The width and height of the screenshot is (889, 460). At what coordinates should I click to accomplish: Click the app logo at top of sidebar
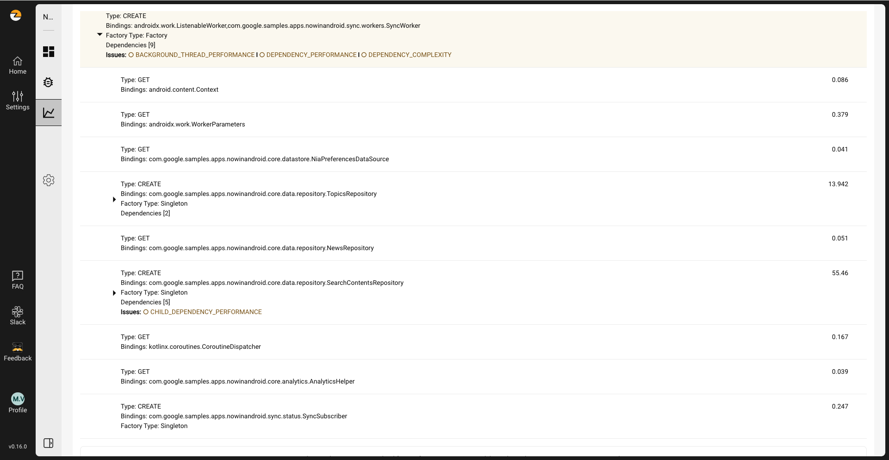click(16, 15)
